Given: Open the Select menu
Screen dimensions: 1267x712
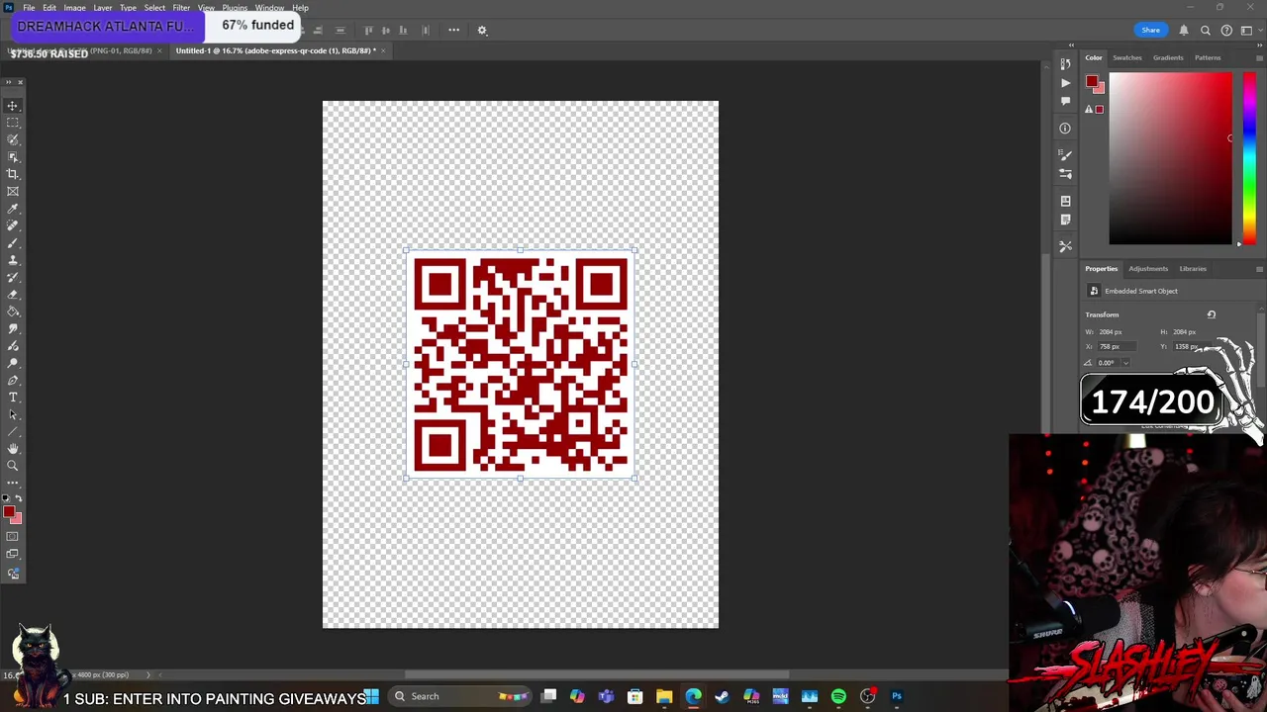Looking at the screenshot, I should click(x=154, y=8).
